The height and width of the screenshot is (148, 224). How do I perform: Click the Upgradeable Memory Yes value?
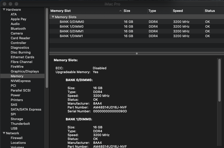coord(96,72)
